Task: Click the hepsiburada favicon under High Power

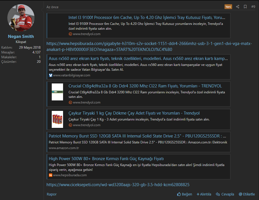Action: click(51, 175)
